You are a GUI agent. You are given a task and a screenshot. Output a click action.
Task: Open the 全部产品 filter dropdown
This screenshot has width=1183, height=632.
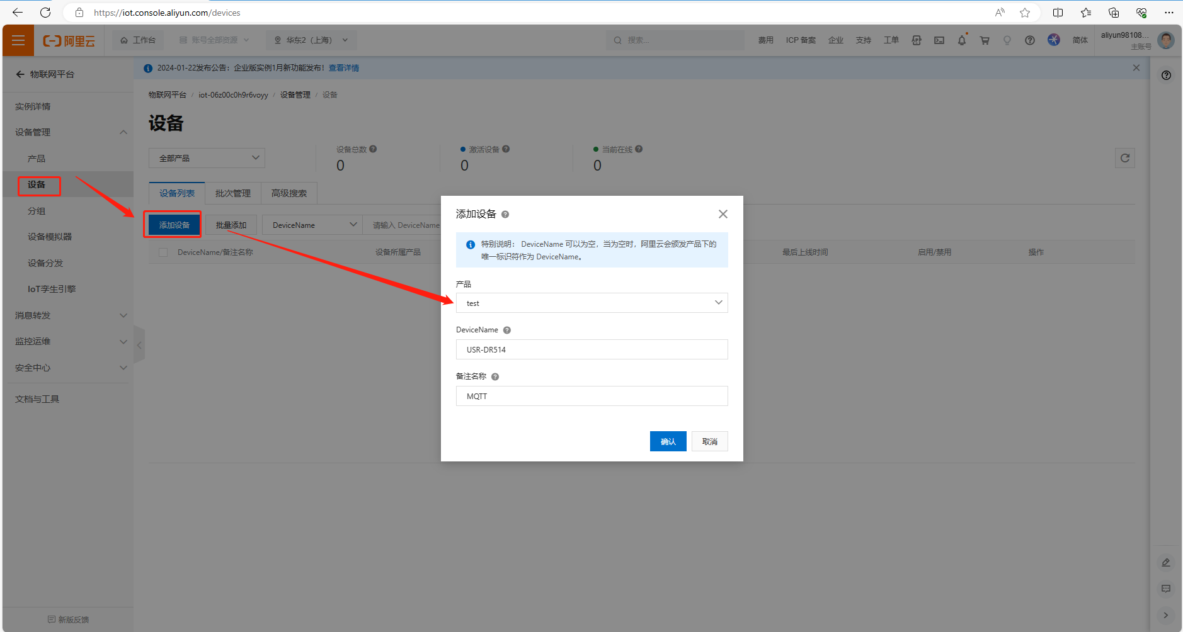click(x=207, y=158)
